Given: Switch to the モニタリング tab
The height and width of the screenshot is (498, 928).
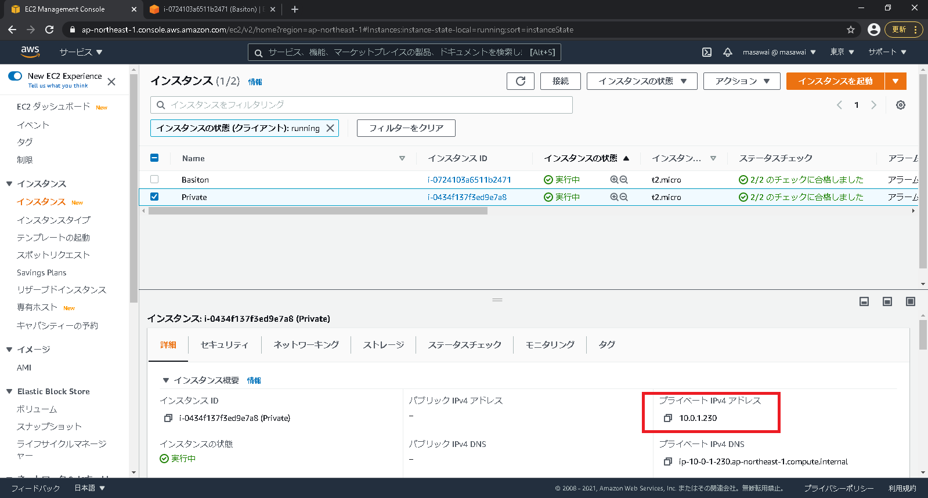Looking at the screenshot, I should [550, 345].
